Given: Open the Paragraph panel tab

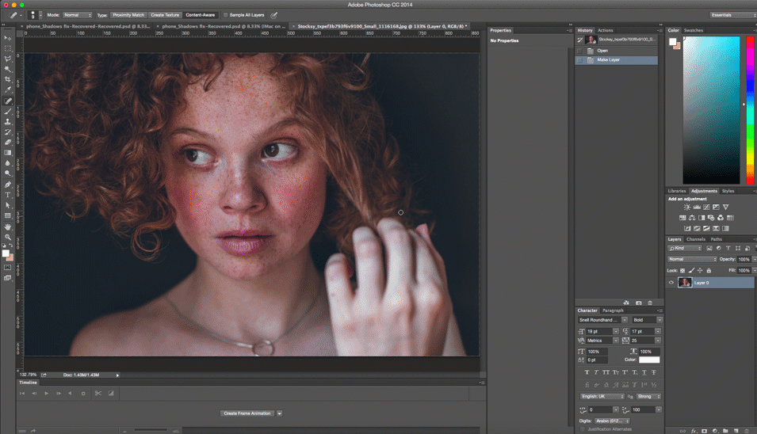Looking at the screenshot, I should (613, 310).
